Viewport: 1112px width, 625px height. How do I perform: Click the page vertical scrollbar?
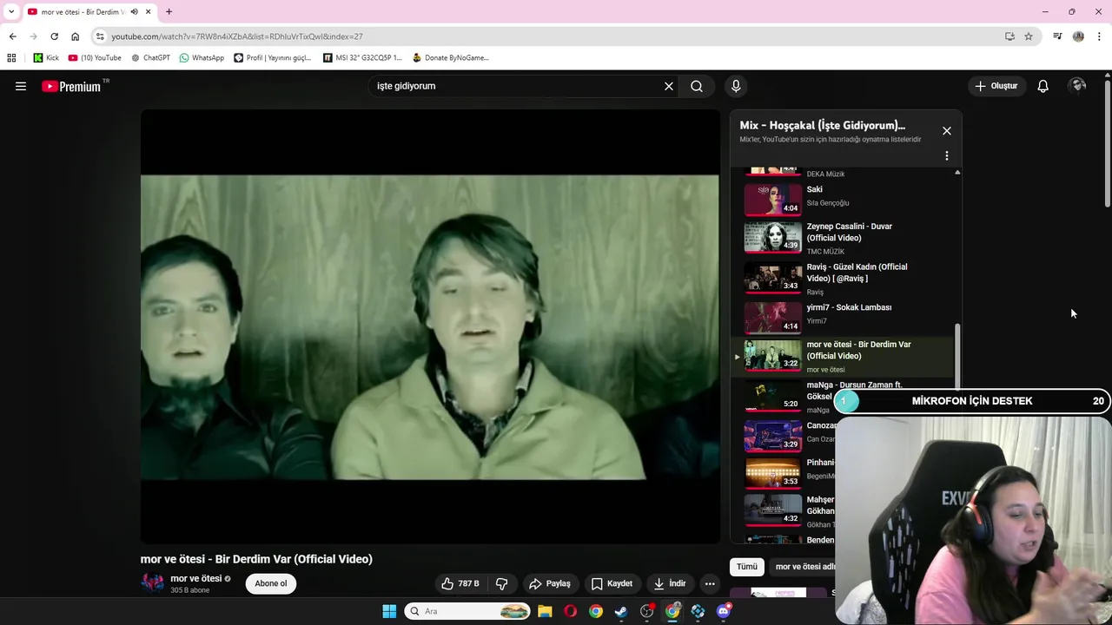[1107, 143]
